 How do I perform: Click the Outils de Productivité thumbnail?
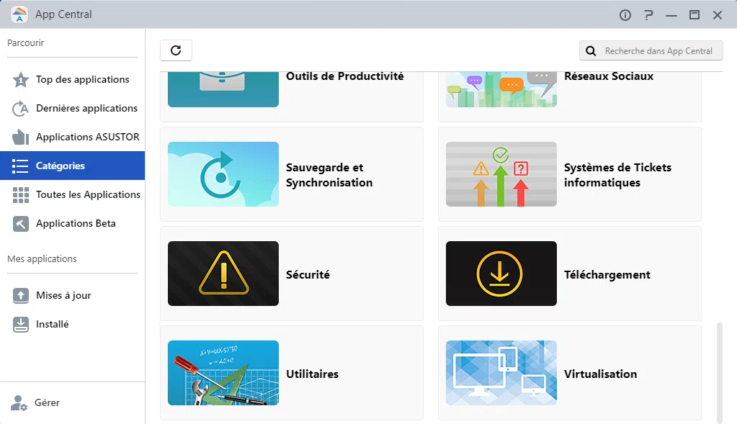[223, 89]
